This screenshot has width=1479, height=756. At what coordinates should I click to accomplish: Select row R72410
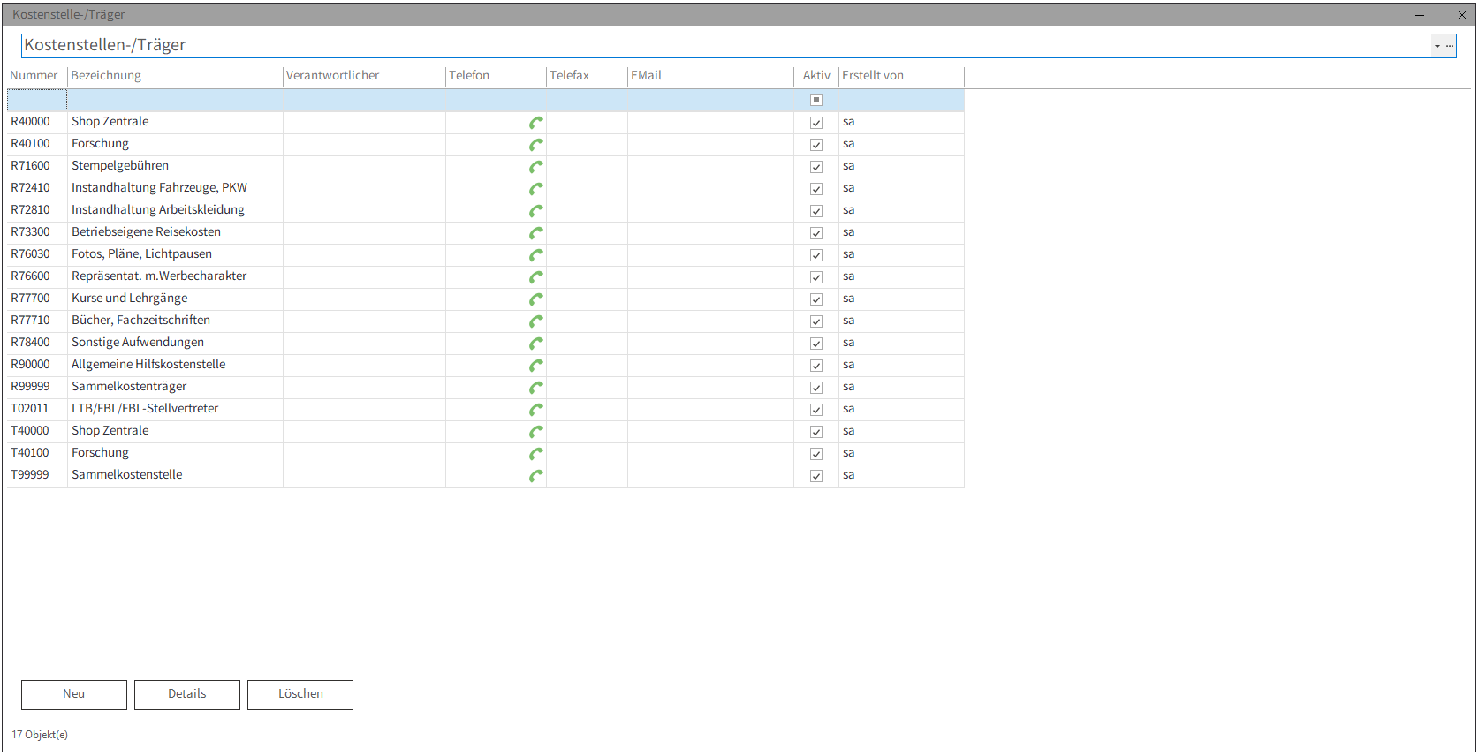pos(30,188)
